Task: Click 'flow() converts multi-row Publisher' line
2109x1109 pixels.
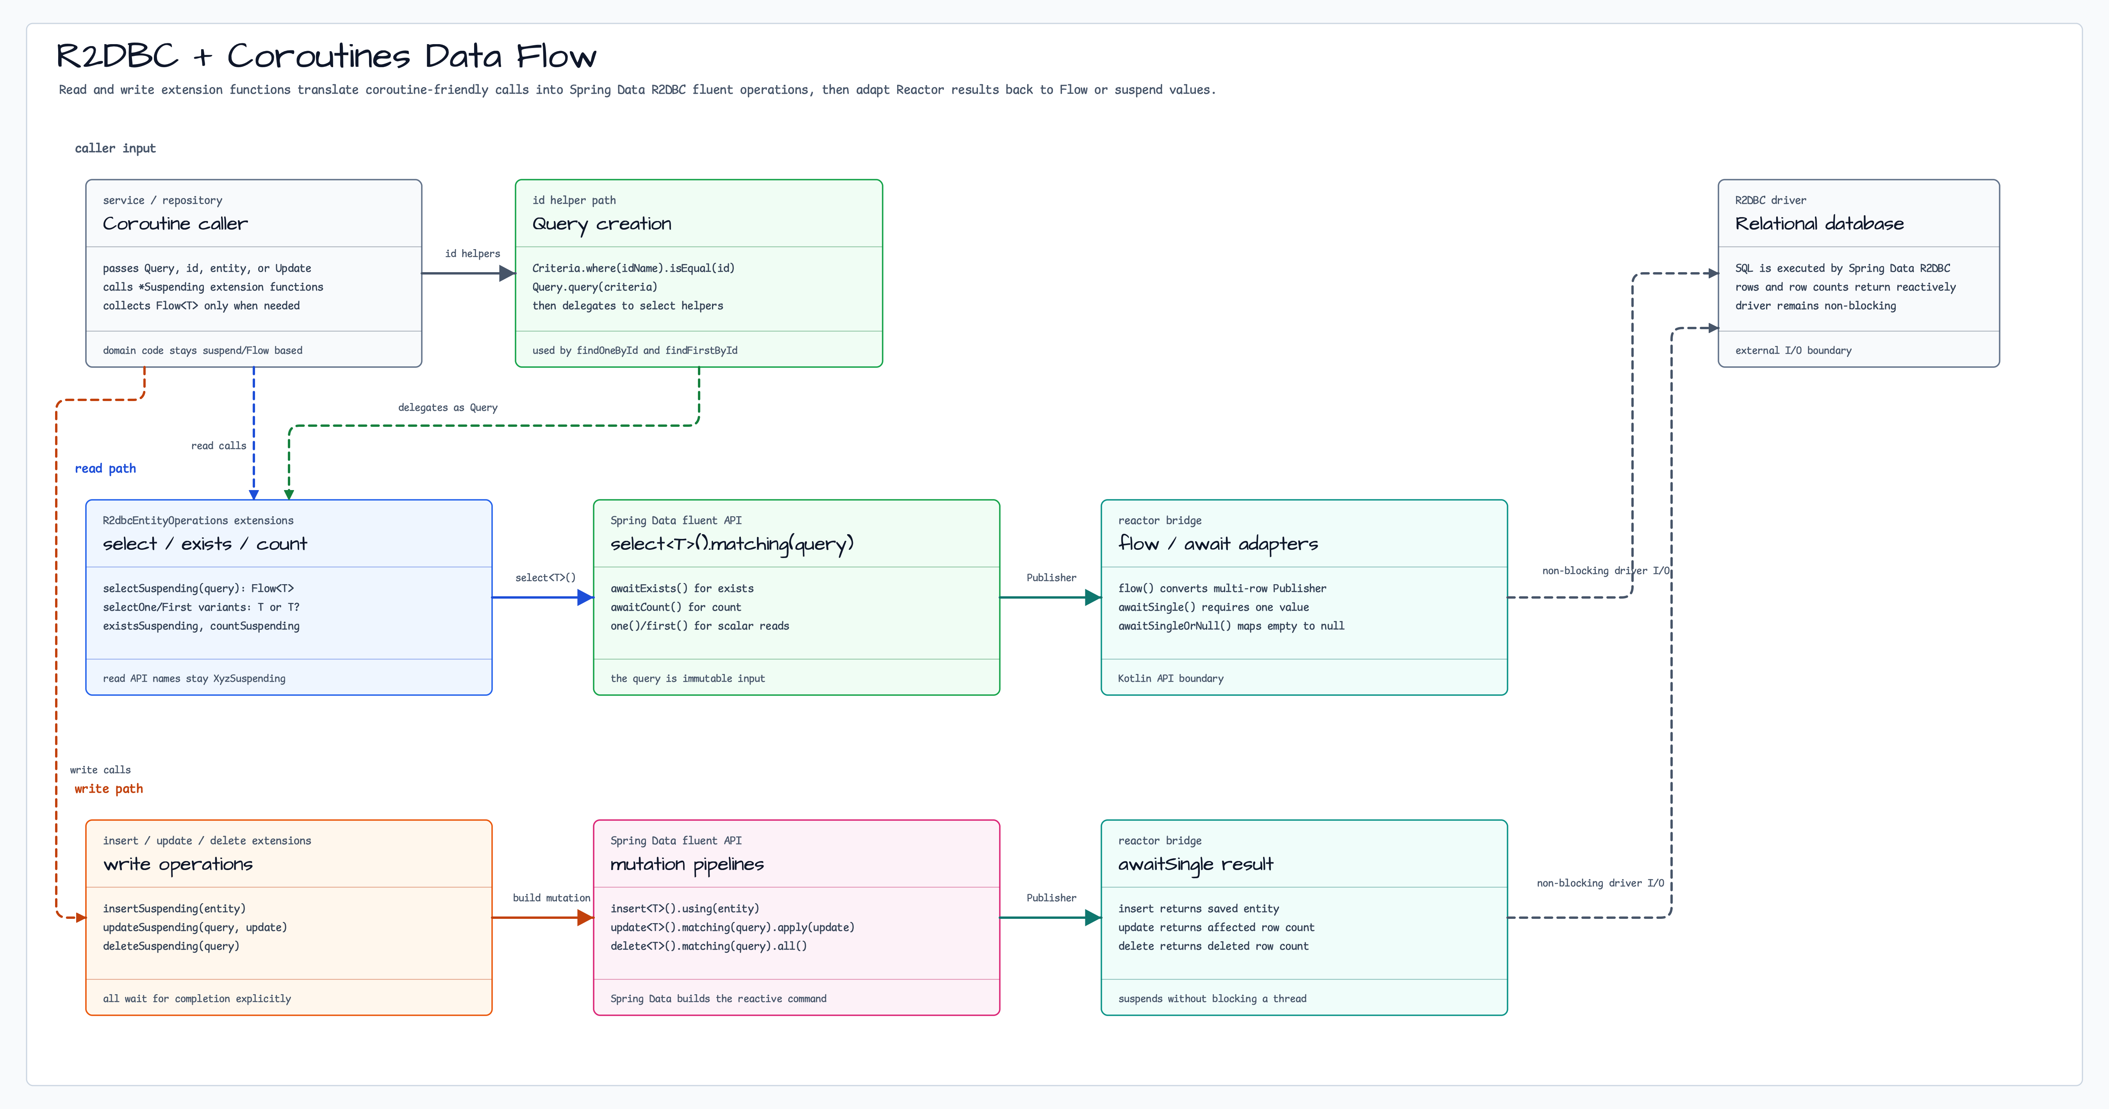Action: click(1222, 588)
